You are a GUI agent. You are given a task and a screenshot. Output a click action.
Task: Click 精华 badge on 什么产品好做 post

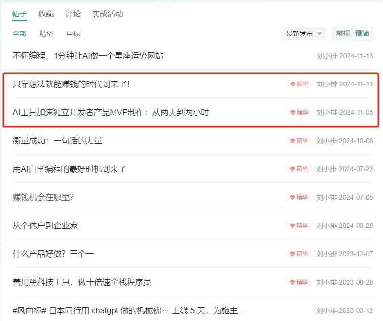coord(299,254)
